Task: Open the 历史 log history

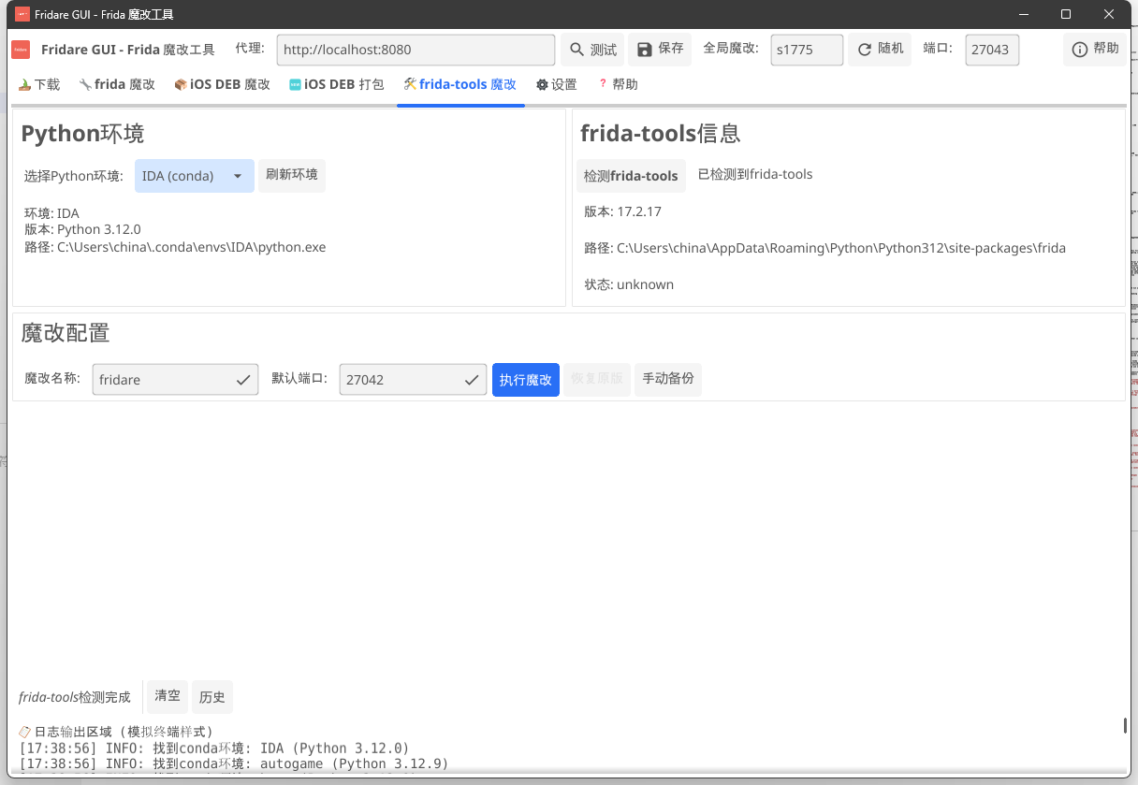Action: point(212,697)
